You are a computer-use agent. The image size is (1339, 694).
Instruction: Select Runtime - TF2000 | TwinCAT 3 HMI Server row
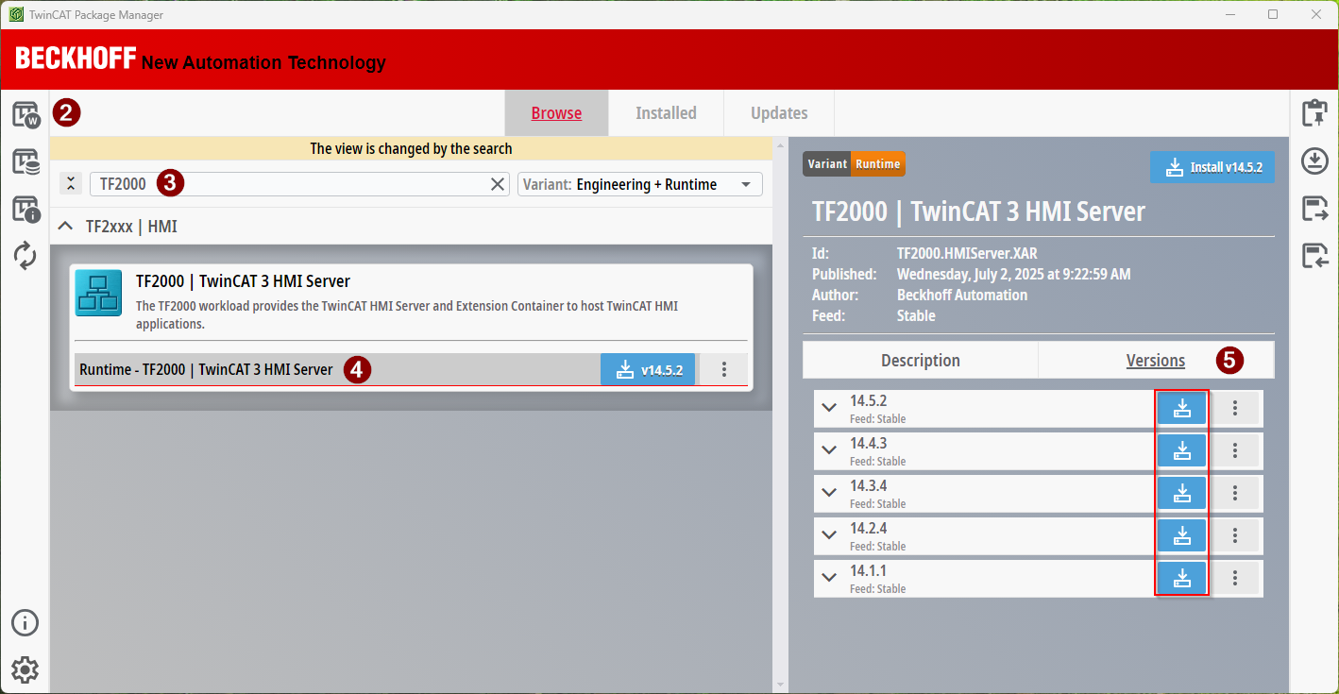(x=337, y=369)
